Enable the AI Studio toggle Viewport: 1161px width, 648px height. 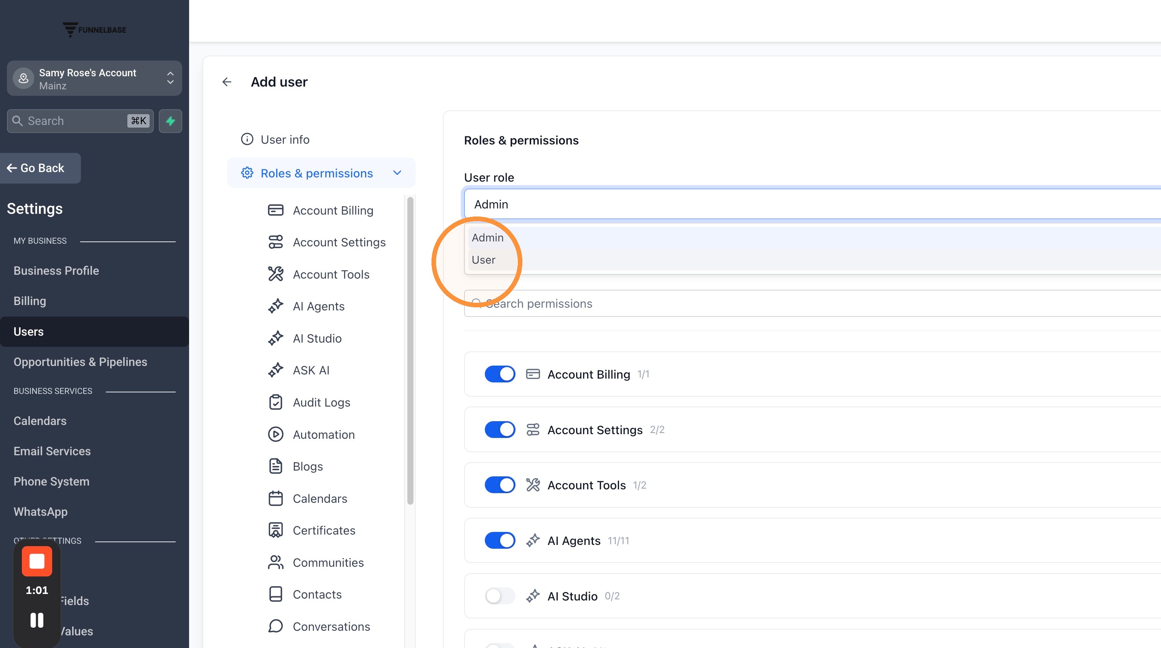tap(500, 596)
